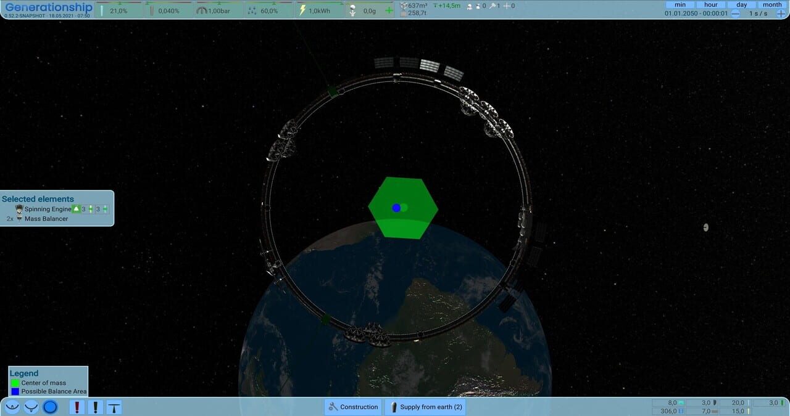Image resolution: width=790 pixels, height=416 pixels.
Task: Click the gravity (0,0g) indicator icon
Action: coord(352,10)
